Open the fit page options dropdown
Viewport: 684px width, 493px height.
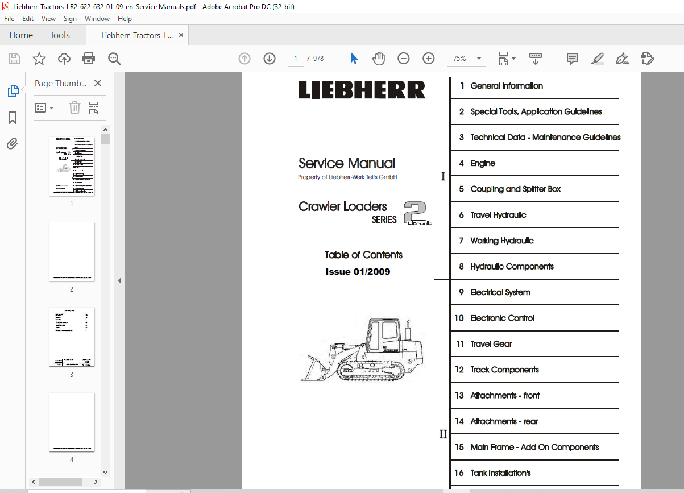pos(507,59)
